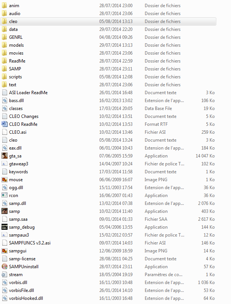The width and height of the screenshot is (231, 304).
Task: Click the 1 036 Ko size value
Action: 206,283
